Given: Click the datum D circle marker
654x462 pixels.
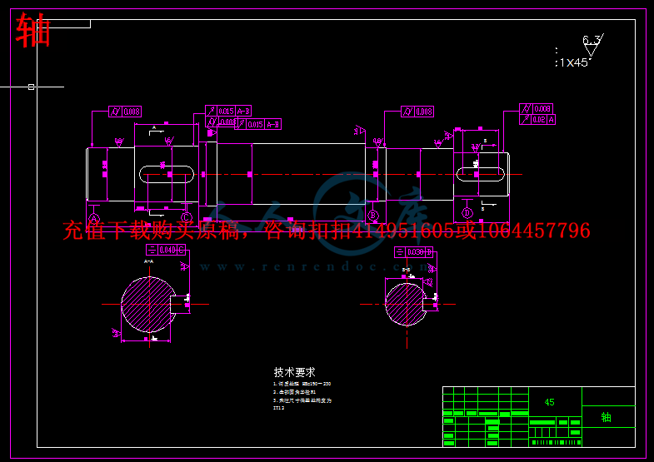Looking at the screenshot, I should click(467, 213).
